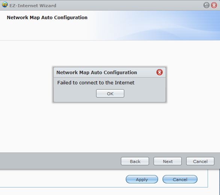
Task: Click the blue Apply button
Action: point(142,179)
